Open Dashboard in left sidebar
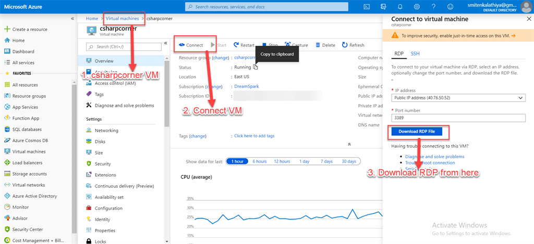534x244 pixels. pos(23,52)
